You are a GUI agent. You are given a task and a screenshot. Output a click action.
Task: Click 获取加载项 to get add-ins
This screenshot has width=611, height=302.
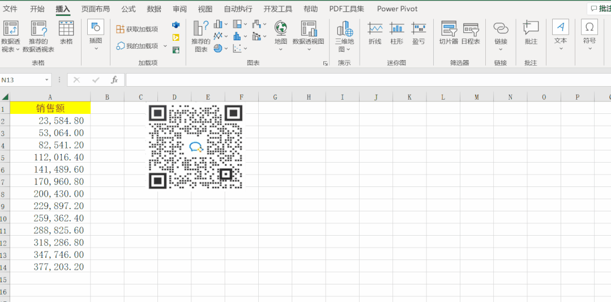(137, 29)
